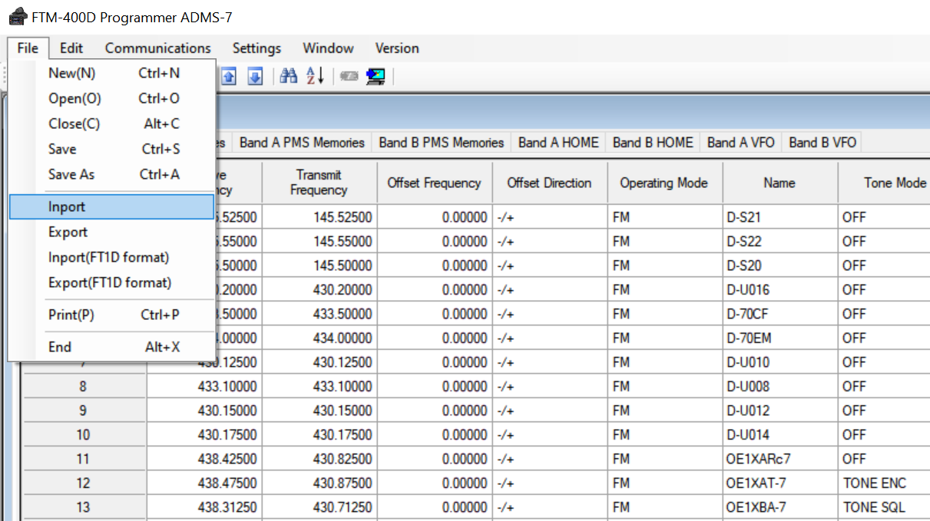The width and height of the screenshot is (930, 521).
Task: Open the Settings menu
Action: (256, 48)
